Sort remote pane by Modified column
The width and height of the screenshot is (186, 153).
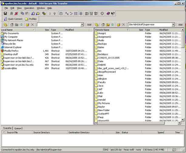coord(170,30)
